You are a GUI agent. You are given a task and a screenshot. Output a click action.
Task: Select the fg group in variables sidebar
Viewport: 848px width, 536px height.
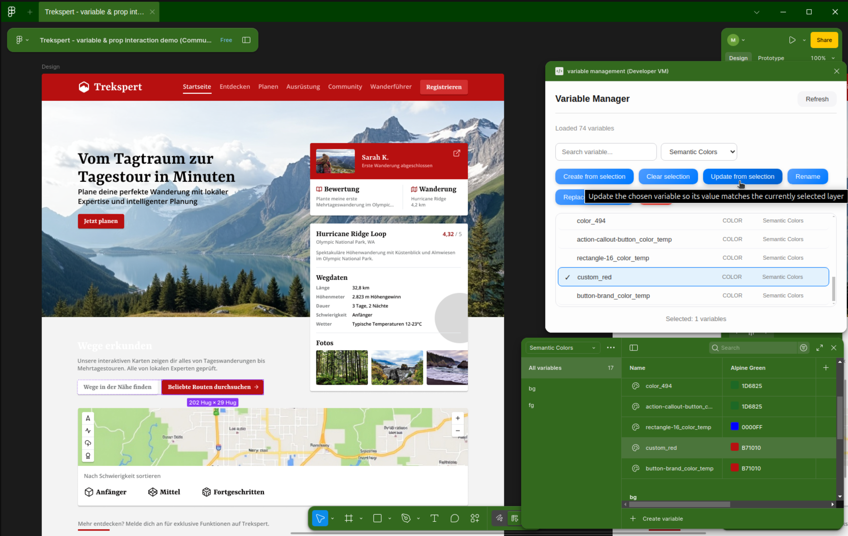click(x=531, y=405)
